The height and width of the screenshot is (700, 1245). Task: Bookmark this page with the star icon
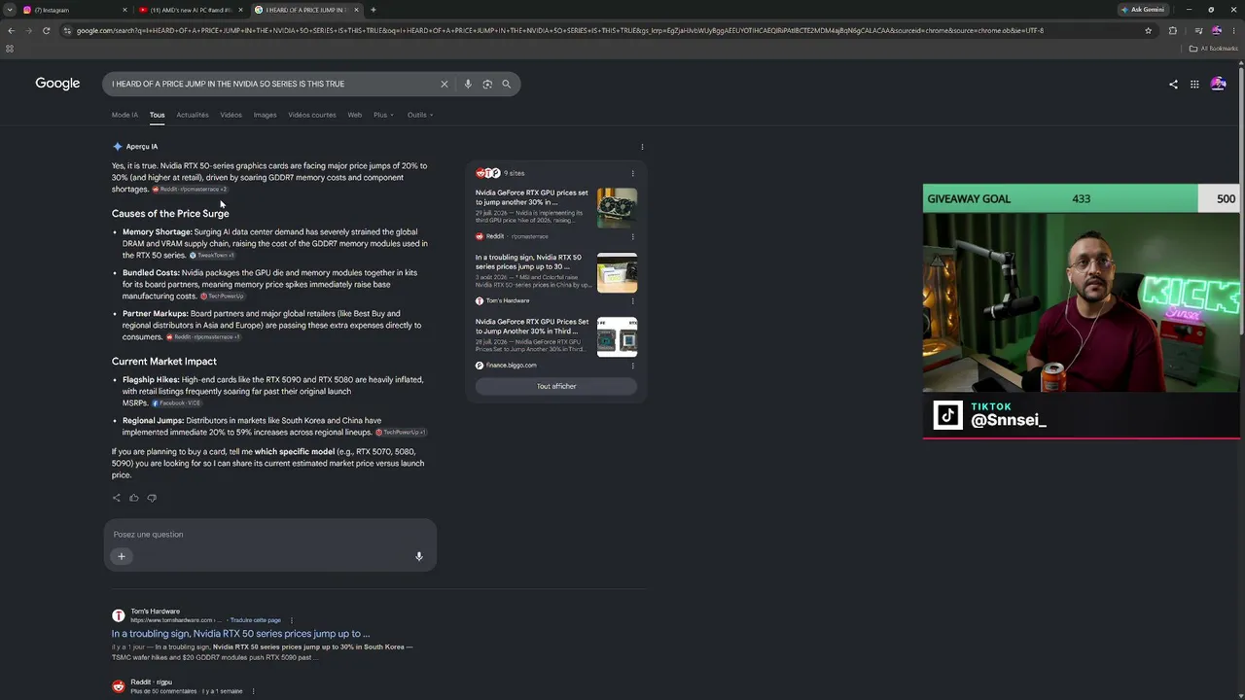pos(1148,30)
